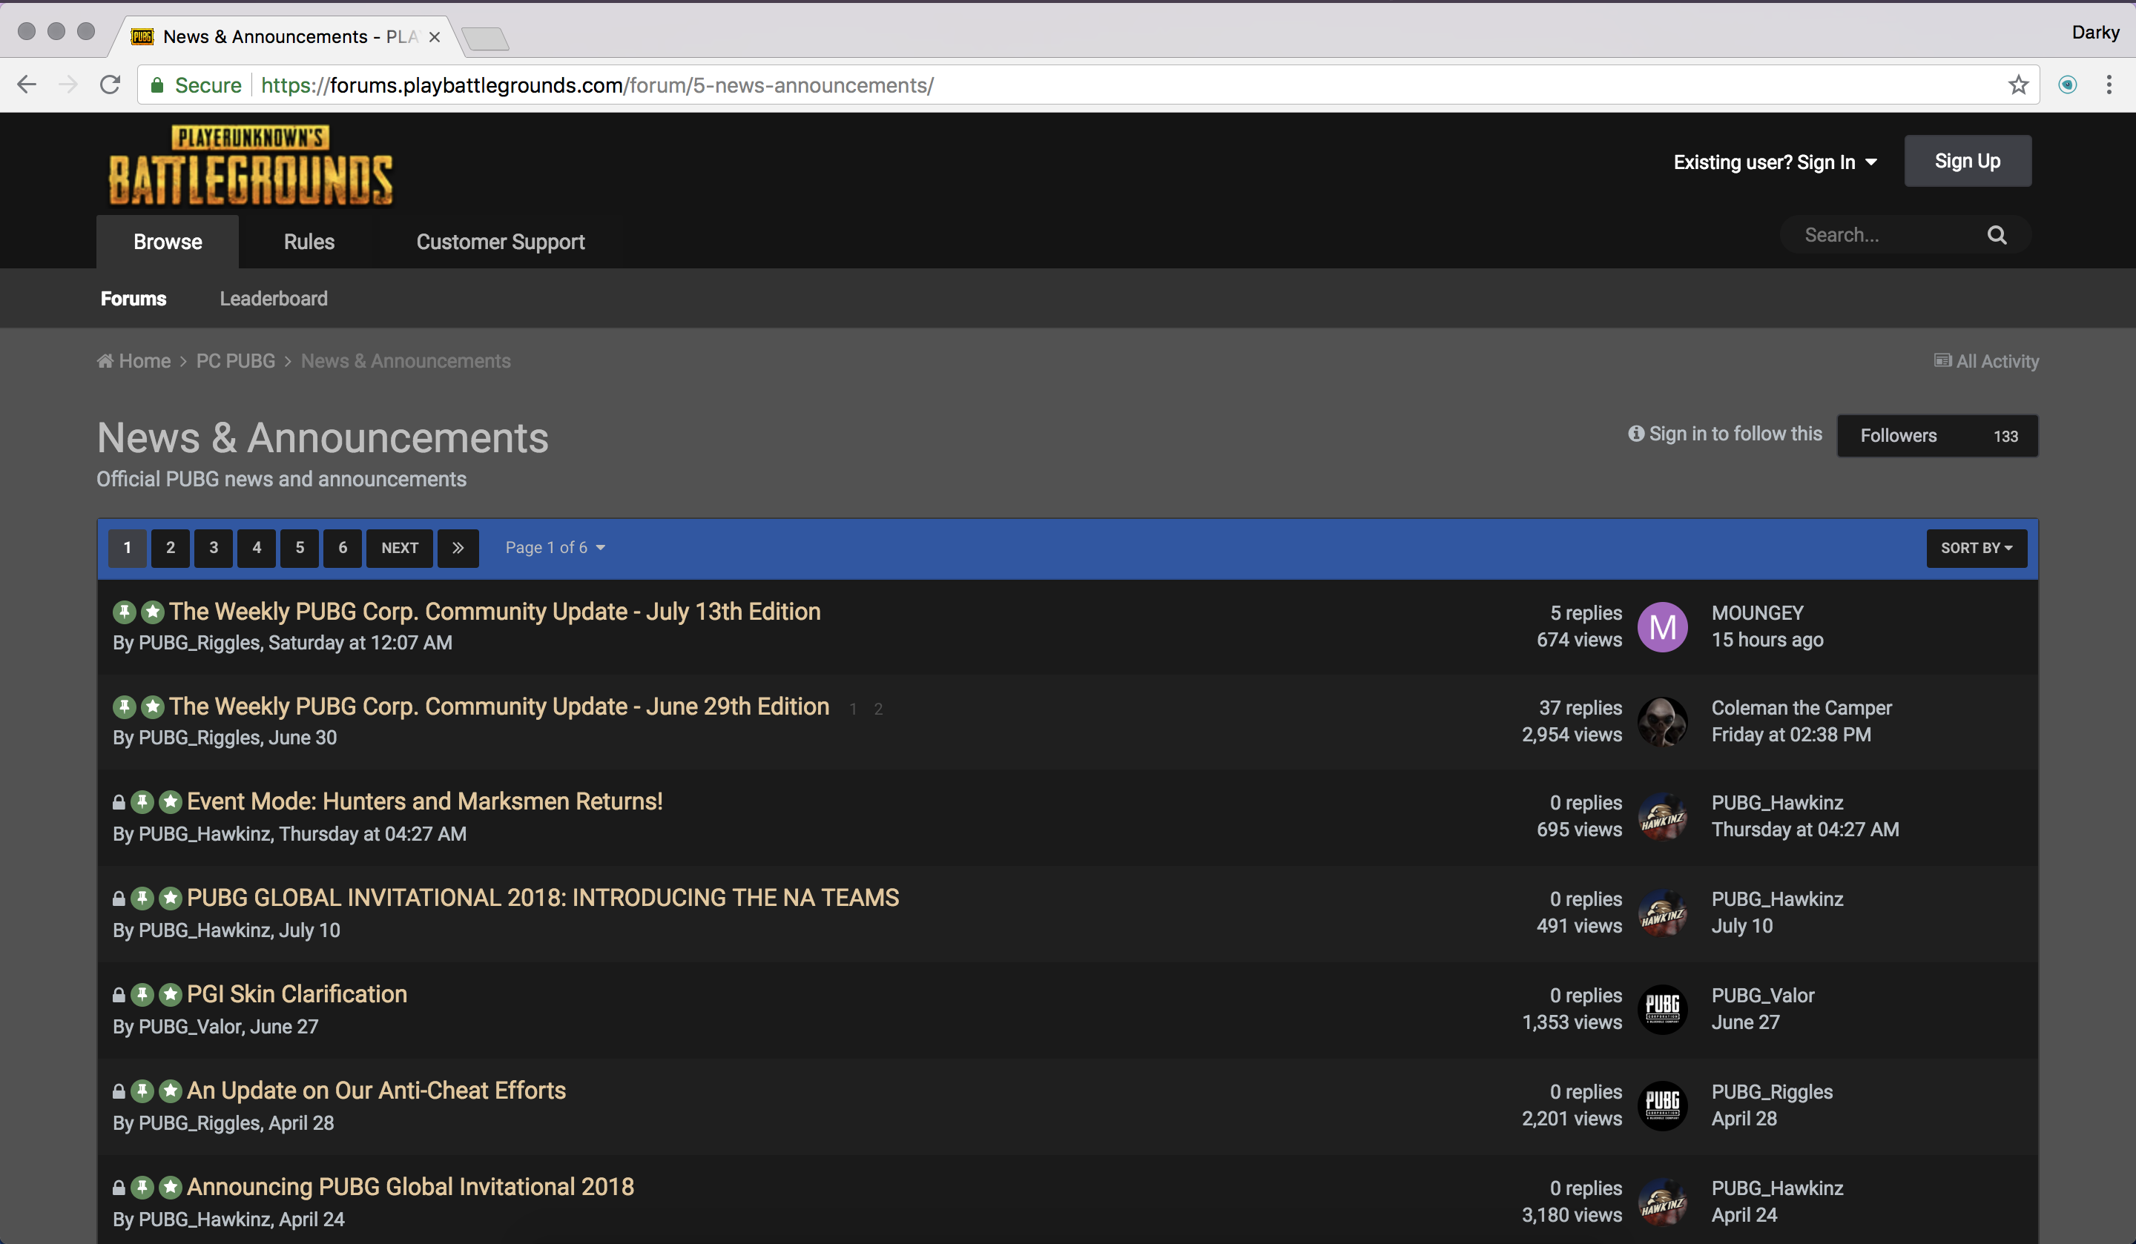This screenshot has height=1244, width=2136.
Task: Click the Home breadcrumb text
Action: tap(145, 361)
